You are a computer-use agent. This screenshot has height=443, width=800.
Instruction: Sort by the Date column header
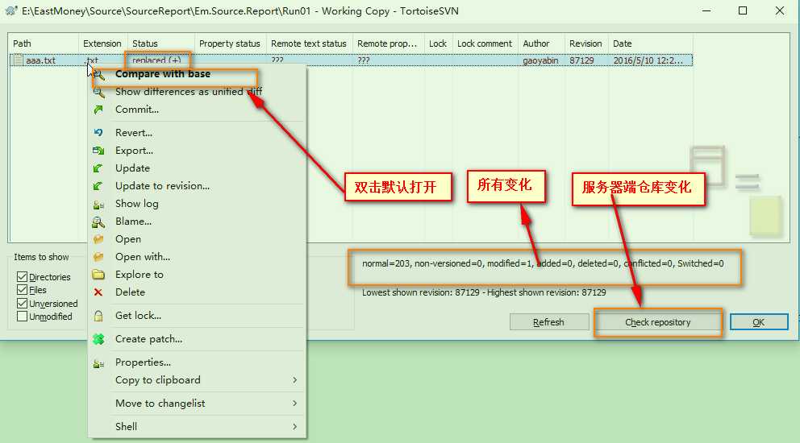click(x=651, y=43)
